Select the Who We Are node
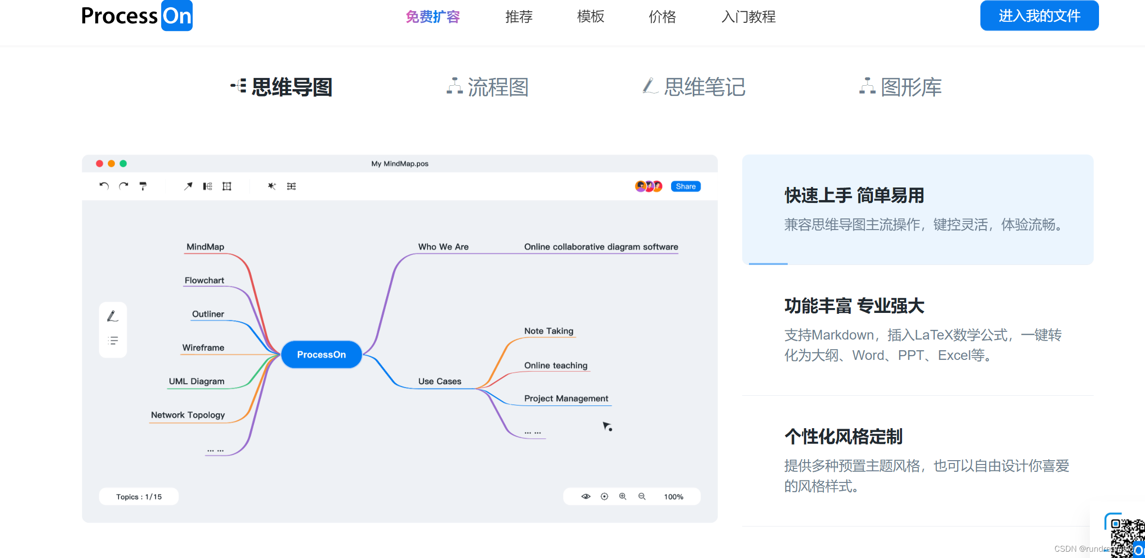 coord(443,247)
